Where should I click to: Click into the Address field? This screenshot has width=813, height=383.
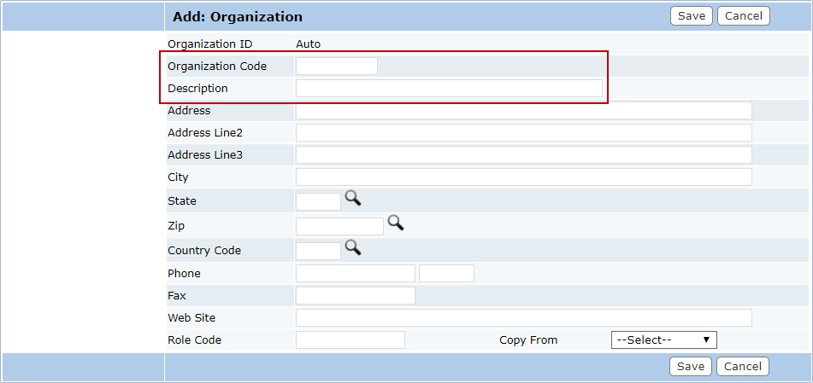pos(524,111)
